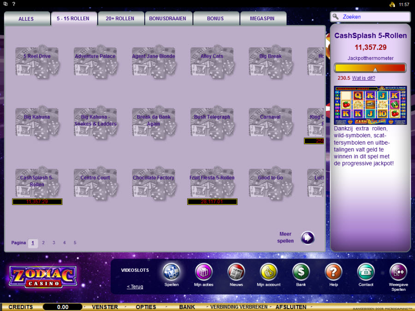Click the Terug back link
Screen dimensions: 415x311
pos(135,287)
